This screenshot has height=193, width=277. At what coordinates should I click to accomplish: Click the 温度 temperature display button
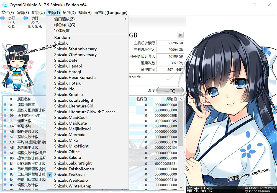170,91
